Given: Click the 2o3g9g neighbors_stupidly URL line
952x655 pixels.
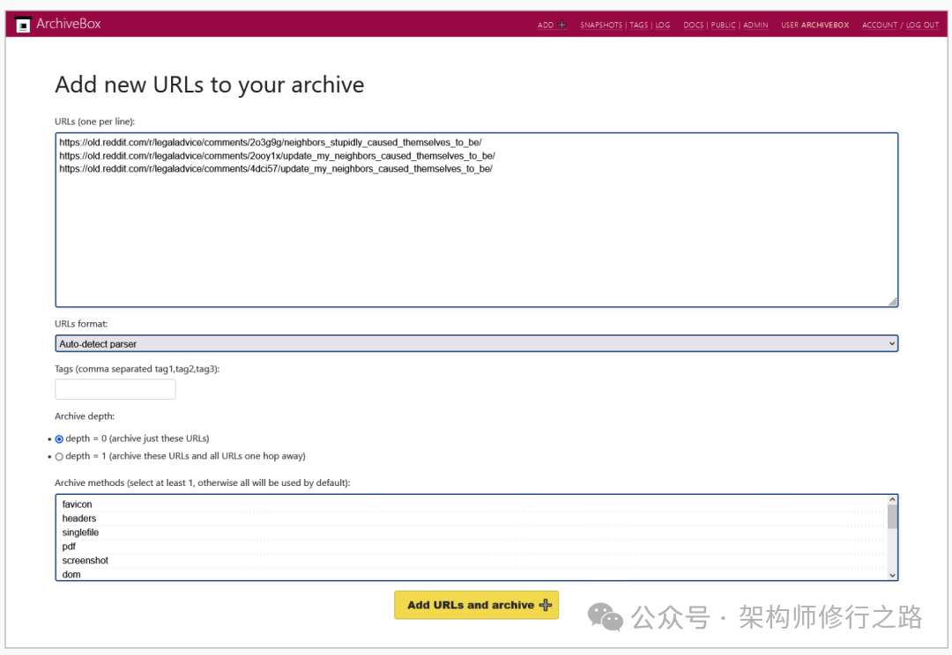Looking at the screenshot, I should click(271, 143).
